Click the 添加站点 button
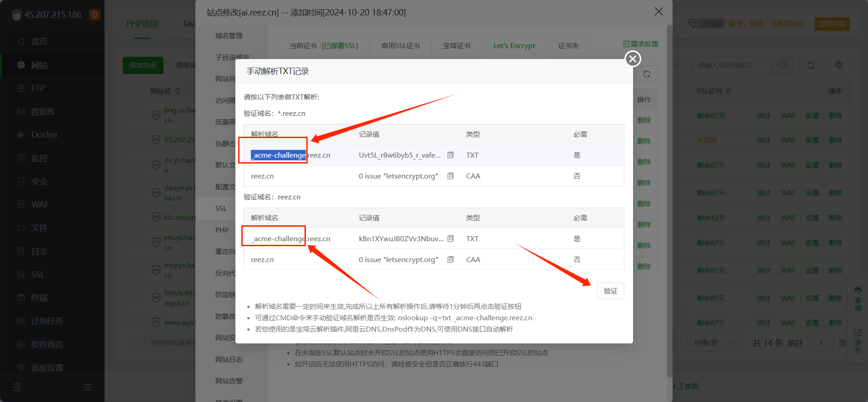Viewport: 868px width, 402px height. click(143, 65)
